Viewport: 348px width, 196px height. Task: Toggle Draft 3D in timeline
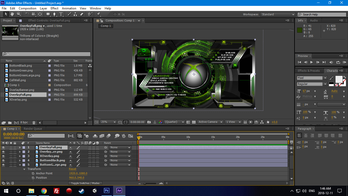click(x=86, y=136)
